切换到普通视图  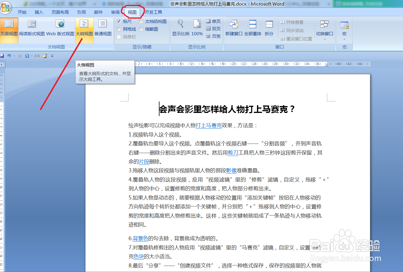(102, 29)
